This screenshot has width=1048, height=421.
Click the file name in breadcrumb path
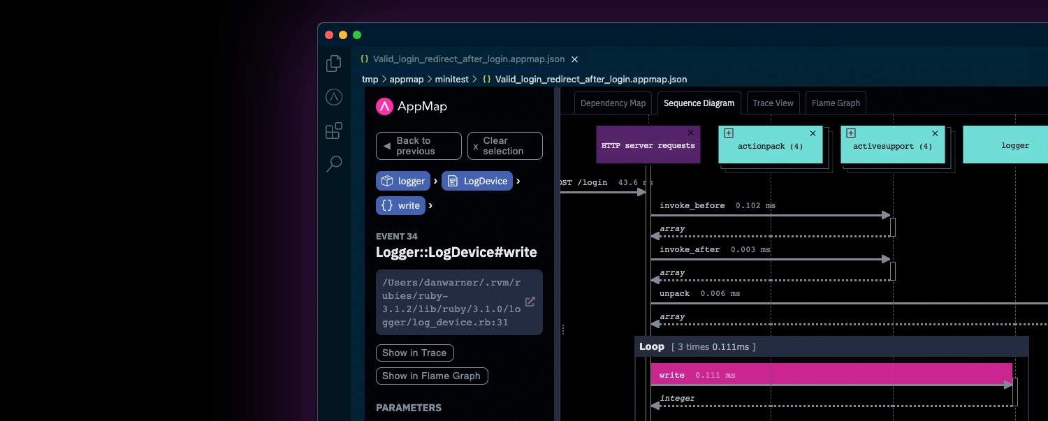591,79
